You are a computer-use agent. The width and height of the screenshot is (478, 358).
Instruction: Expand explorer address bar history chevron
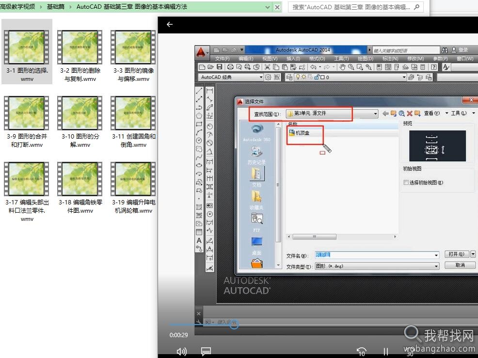tap(267, 7)
